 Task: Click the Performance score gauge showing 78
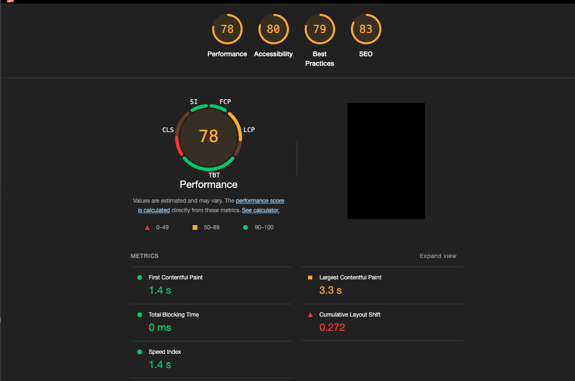[227, 29]
